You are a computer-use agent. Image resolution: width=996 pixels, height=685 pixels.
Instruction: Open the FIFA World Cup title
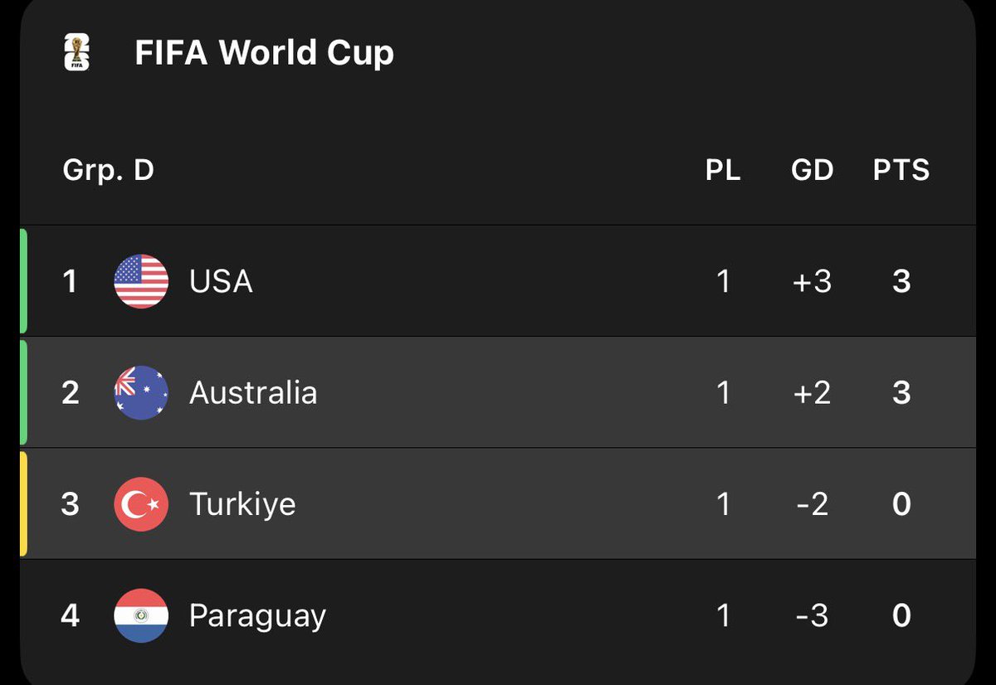264,53
